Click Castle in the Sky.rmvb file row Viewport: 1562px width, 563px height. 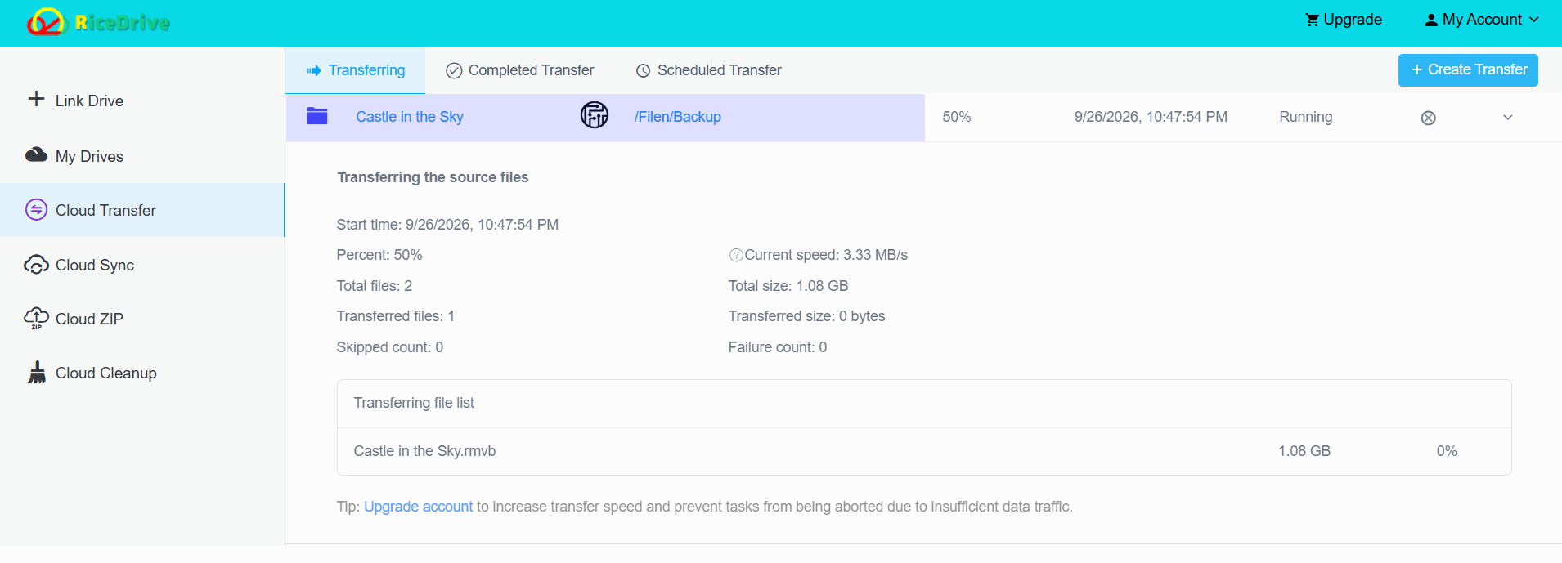pyautogui.click(x=924, y=451)
